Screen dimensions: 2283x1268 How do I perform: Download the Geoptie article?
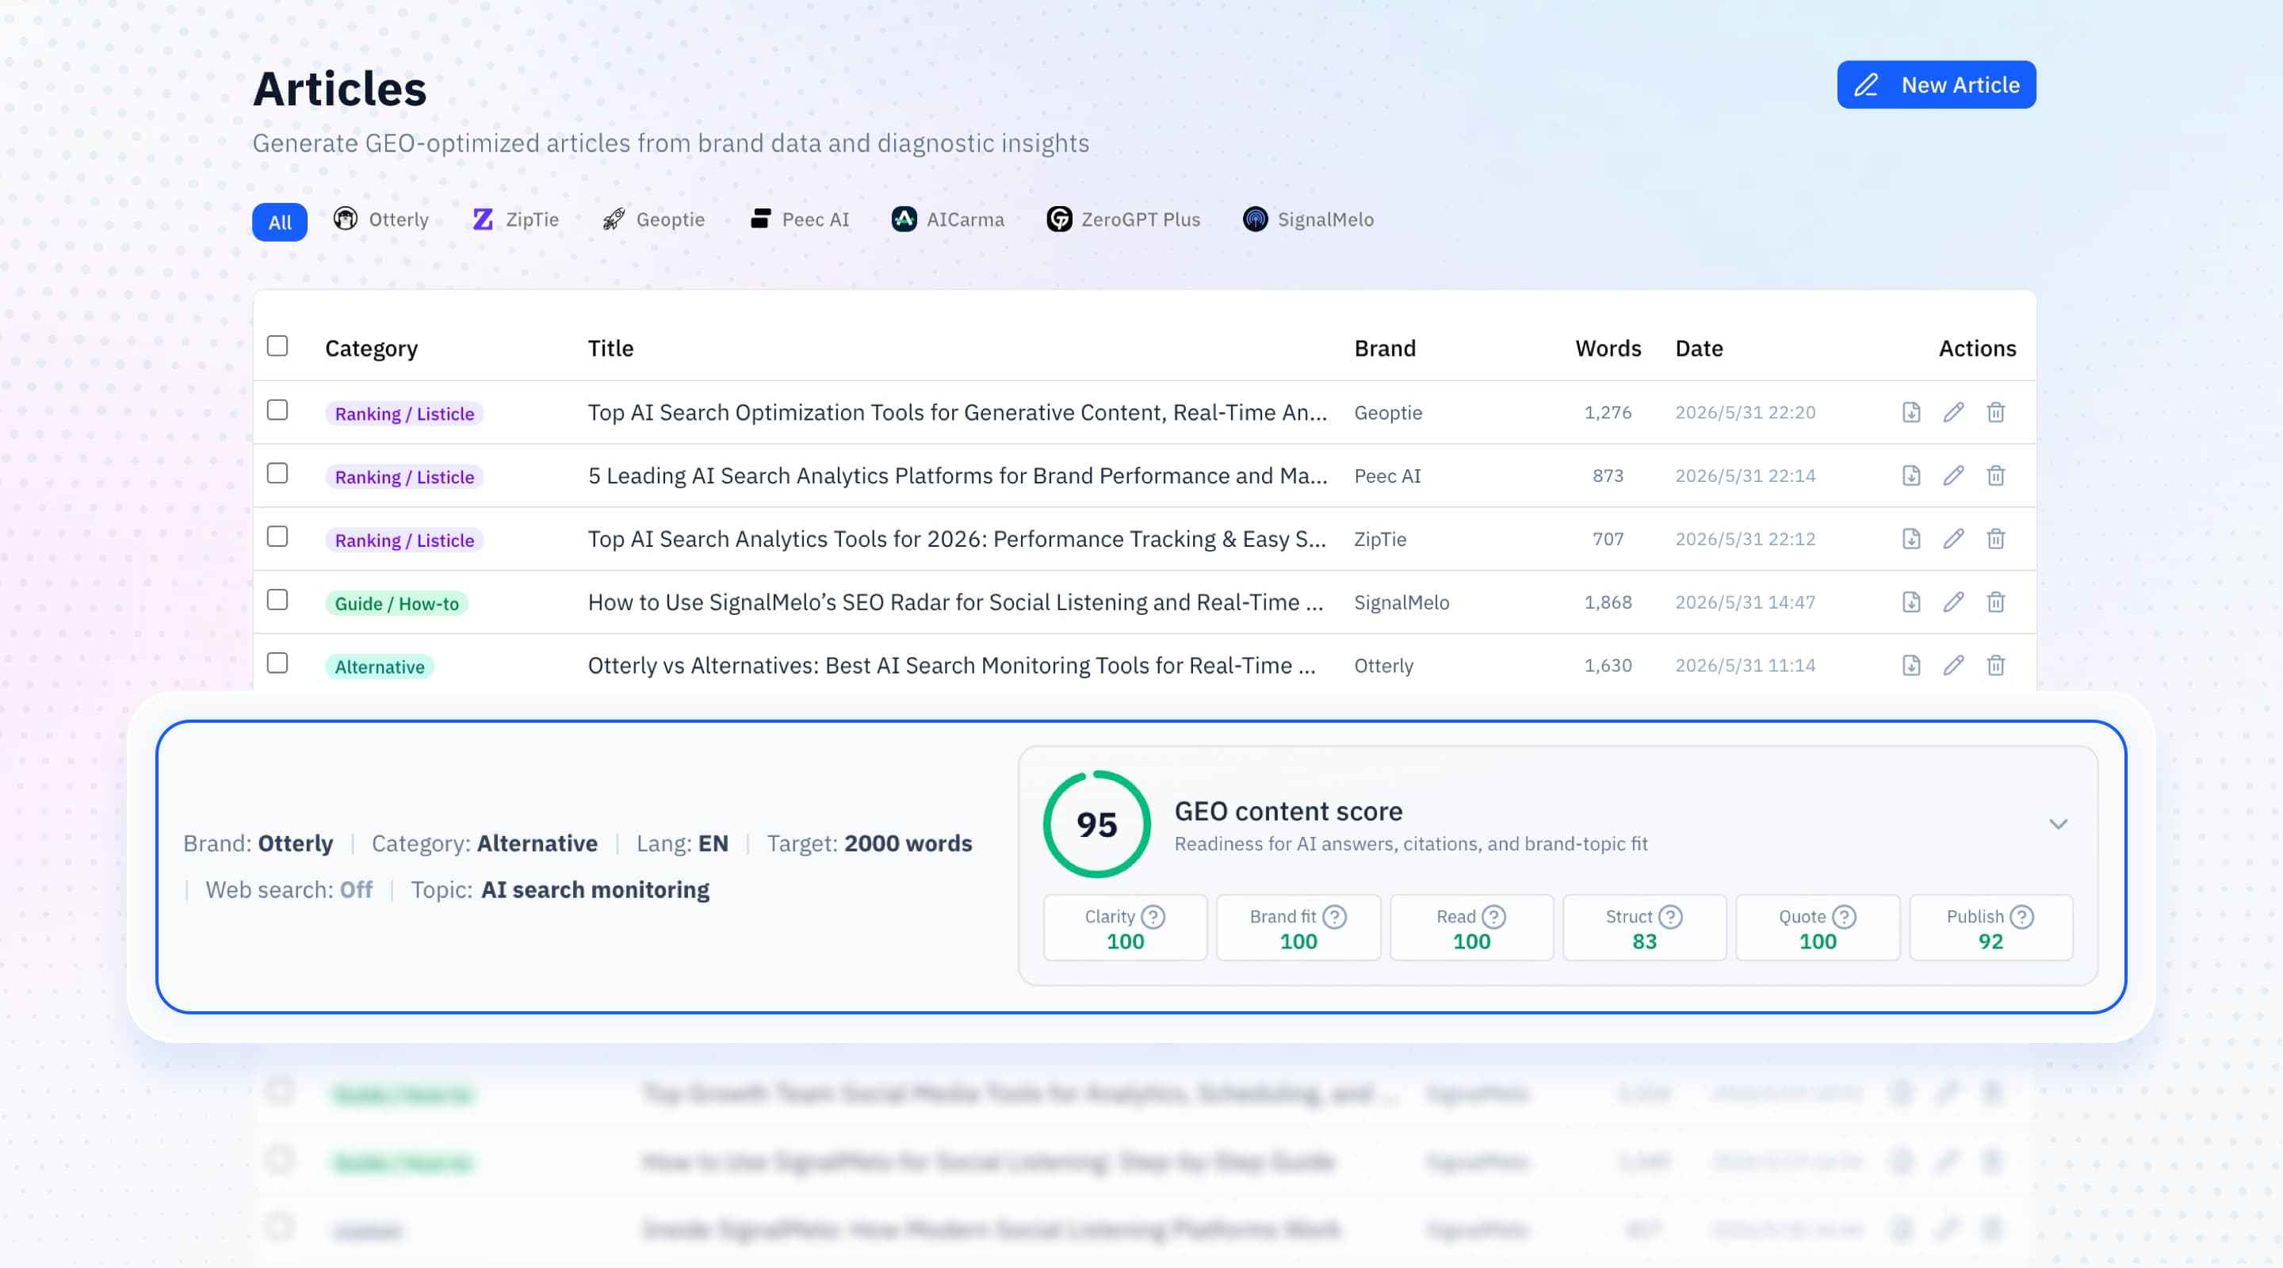coord(1910,412)
